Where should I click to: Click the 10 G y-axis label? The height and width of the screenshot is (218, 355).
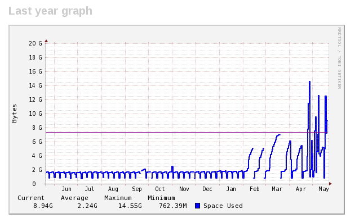point(35,113)
